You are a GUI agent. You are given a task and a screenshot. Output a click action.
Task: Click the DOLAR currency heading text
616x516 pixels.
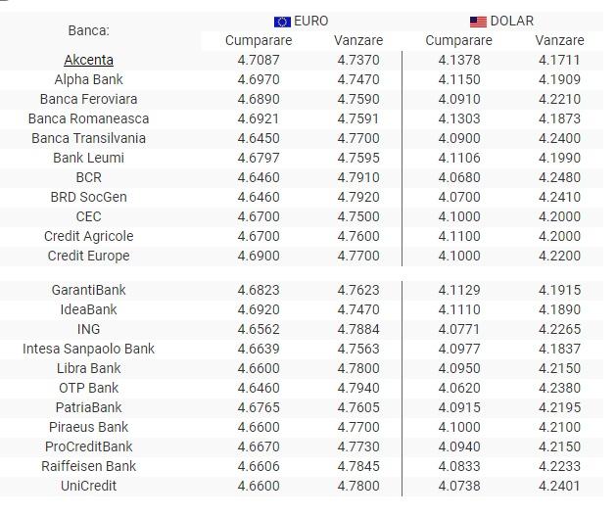pos(512,21)
